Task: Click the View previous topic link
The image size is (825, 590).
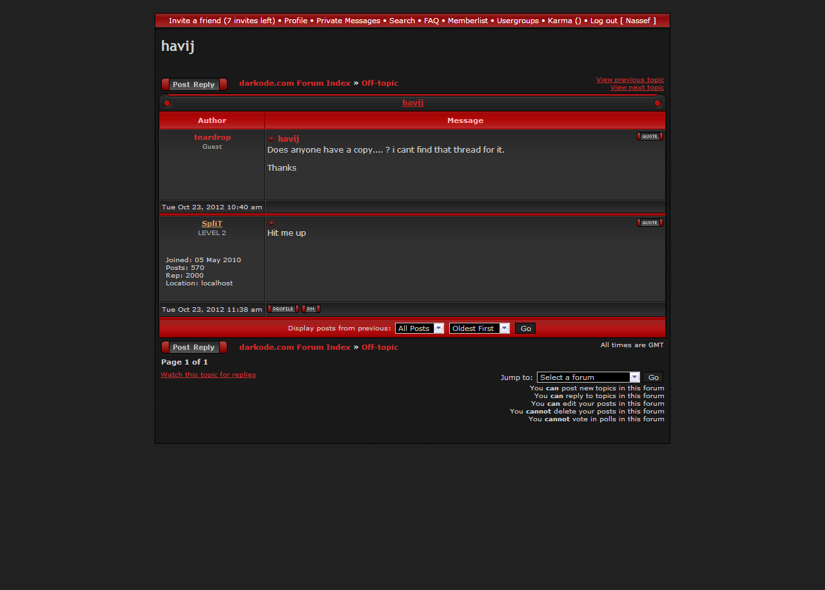Action: click(x=630, y=80)
